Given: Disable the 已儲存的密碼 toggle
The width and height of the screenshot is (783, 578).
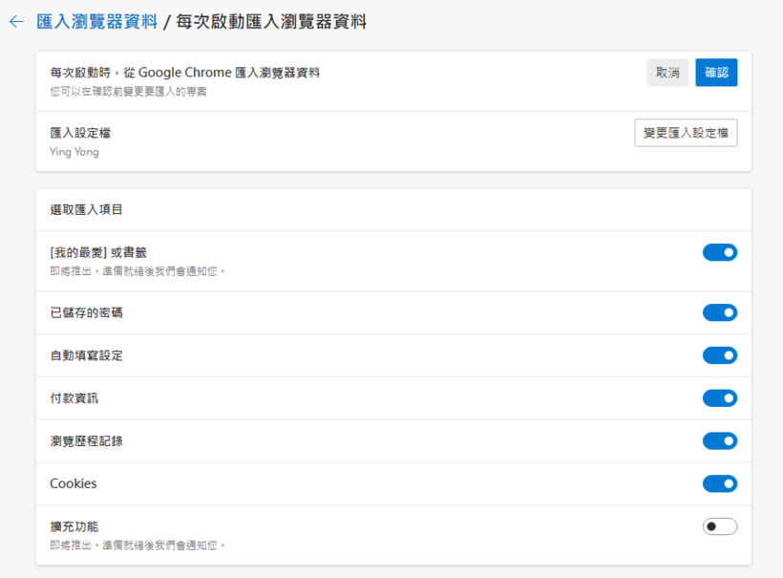Looking at the screenshot, I should coord(720,312).
